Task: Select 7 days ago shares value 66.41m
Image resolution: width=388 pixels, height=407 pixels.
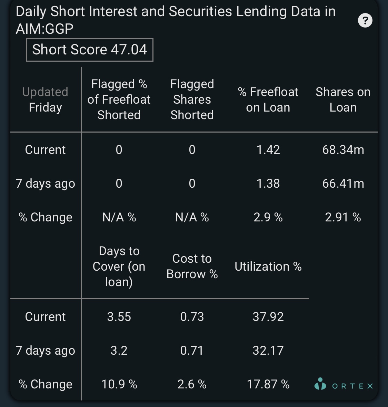Action: click(x=343, y=184)
